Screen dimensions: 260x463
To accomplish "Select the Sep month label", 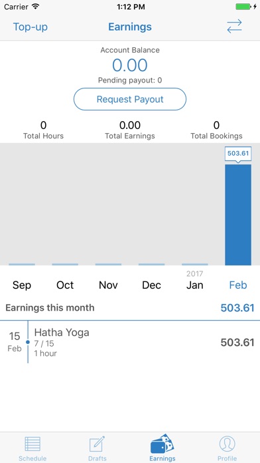I will pos(22,285).
